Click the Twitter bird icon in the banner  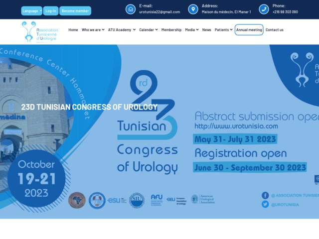pos(265,204)
